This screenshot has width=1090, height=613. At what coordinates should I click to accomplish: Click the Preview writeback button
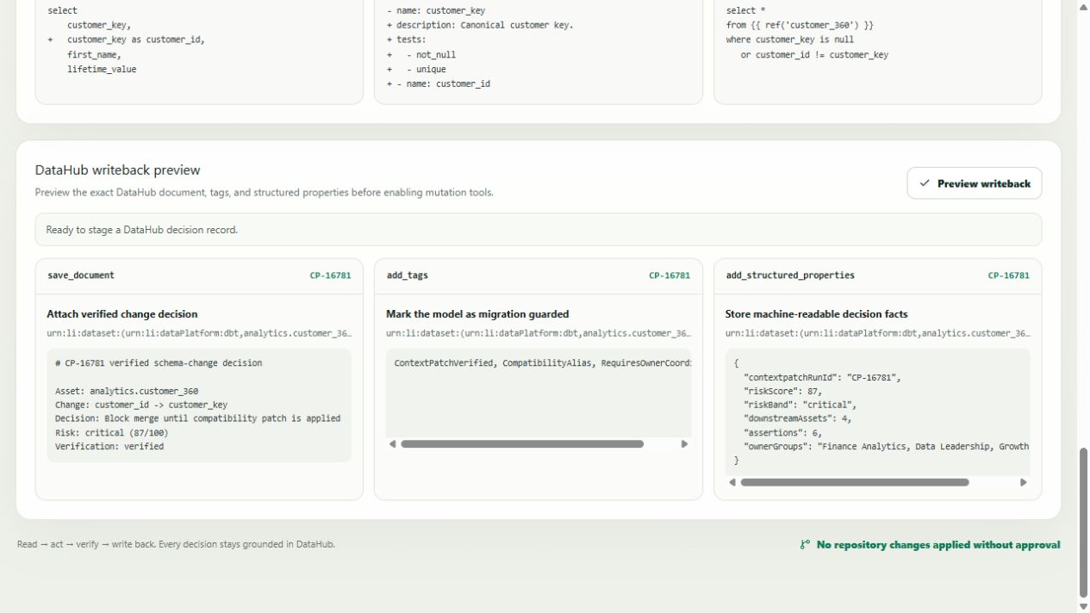(974, 183)
